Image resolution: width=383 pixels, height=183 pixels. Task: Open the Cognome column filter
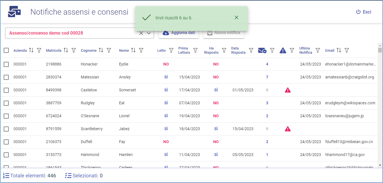tap(109, 50)
